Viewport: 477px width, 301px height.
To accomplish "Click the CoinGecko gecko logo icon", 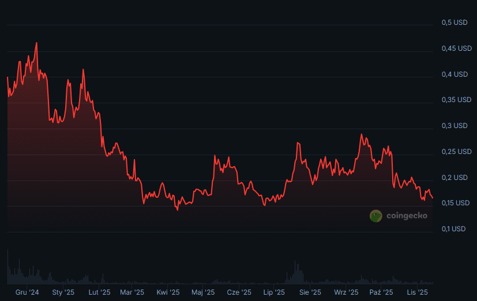I will point(376,216).
